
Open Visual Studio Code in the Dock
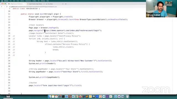(x=104, y=97)
